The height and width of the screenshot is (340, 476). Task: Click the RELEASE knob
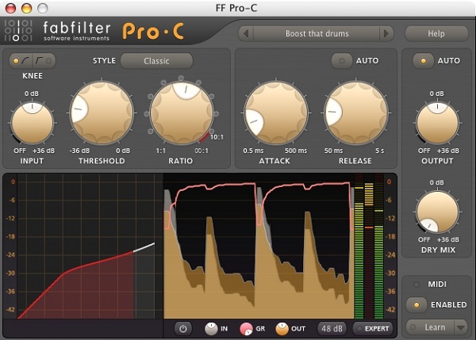coord(355,113)
